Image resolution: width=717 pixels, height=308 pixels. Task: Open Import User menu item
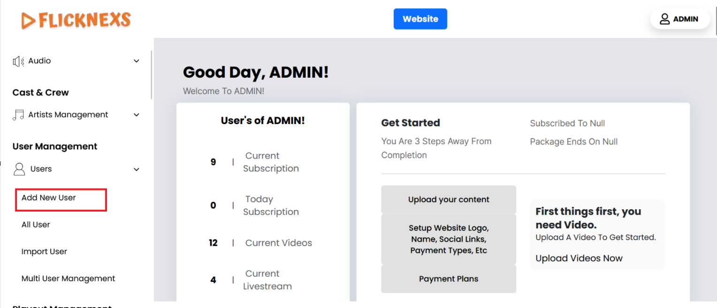(44, 252)
